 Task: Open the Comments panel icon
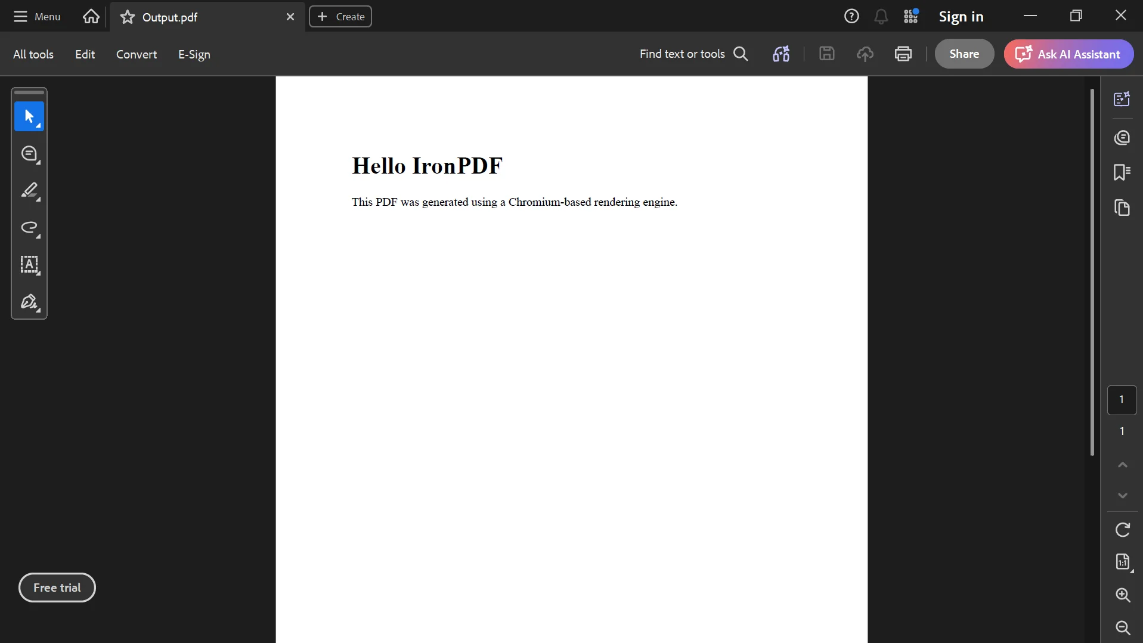click(x=1122, y=138)
